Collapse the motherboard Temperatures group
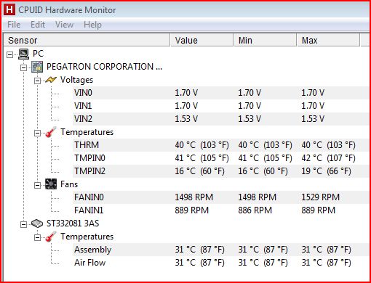Viewport: 371px width, 283px height. [37, 133]
